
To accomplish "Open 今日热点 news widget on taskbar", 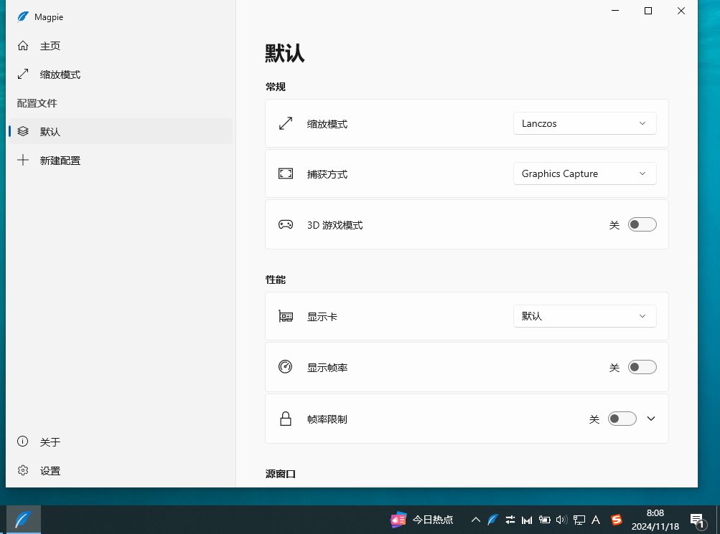I will click(422, 520).
